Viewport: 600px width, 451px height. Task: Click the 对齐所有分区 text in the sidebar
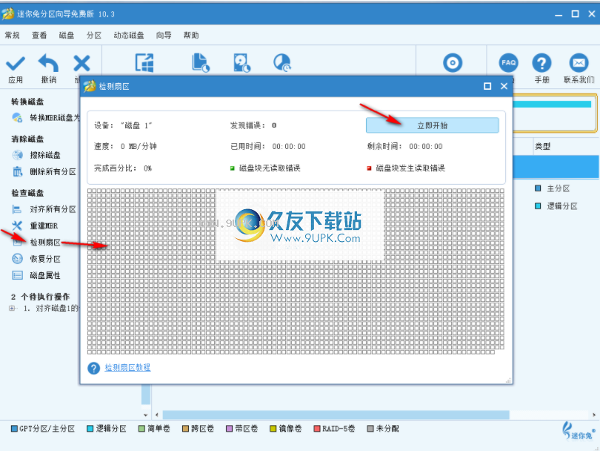(53, 209)
